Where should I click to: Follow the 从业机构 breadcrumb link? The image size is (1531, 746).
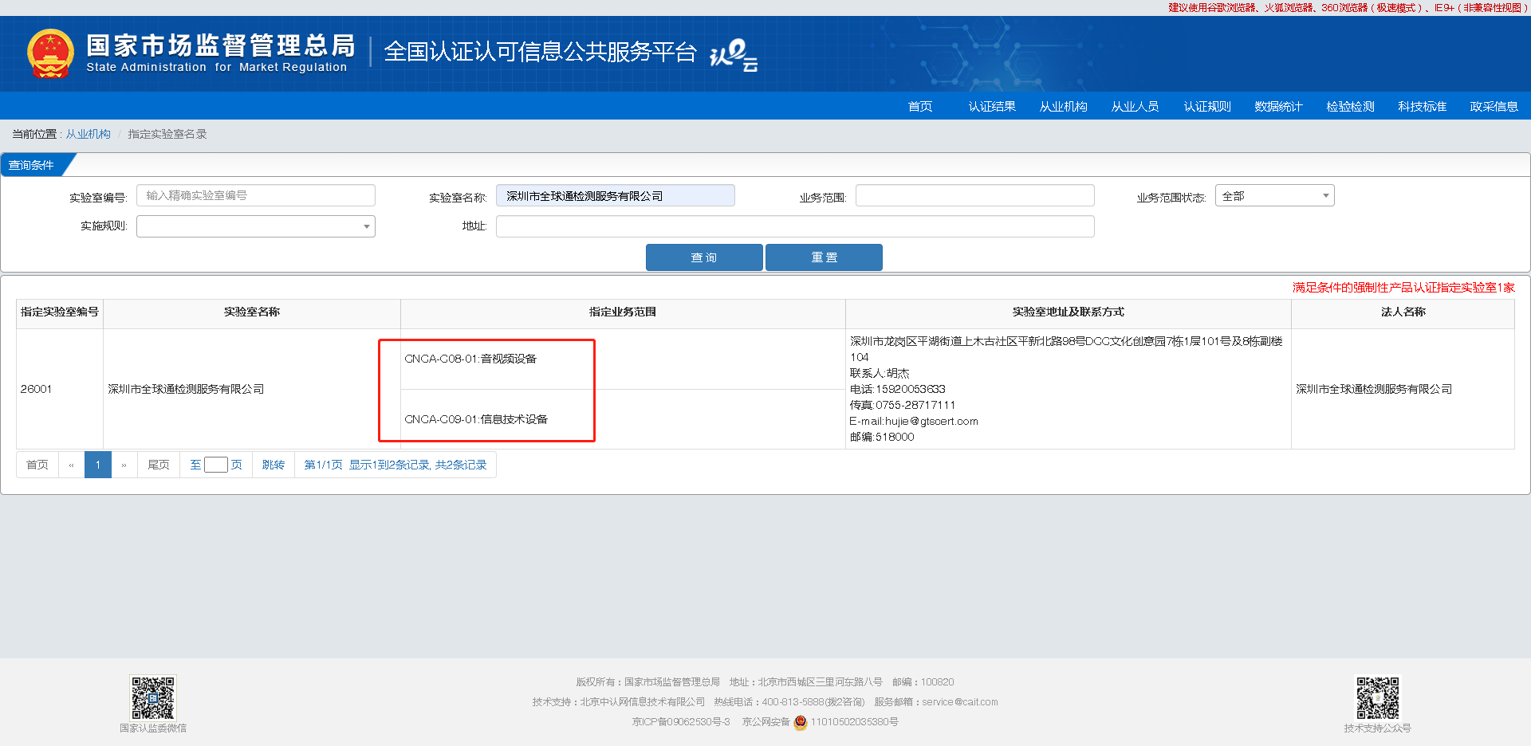pos(88,134)
